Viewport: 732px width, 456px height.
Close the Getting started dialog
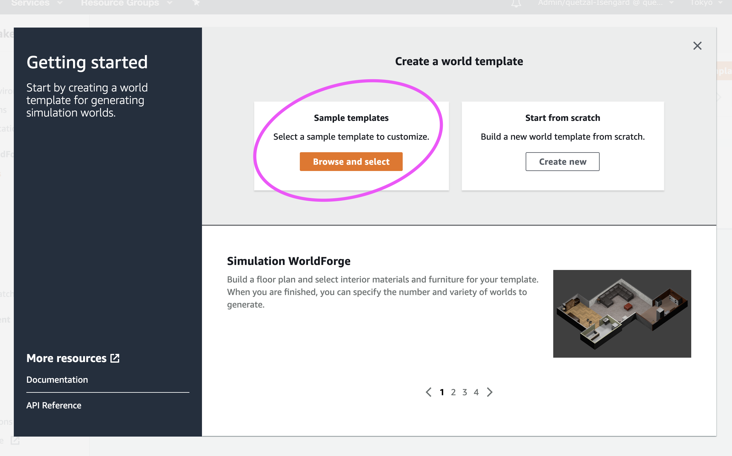[697, 46]
